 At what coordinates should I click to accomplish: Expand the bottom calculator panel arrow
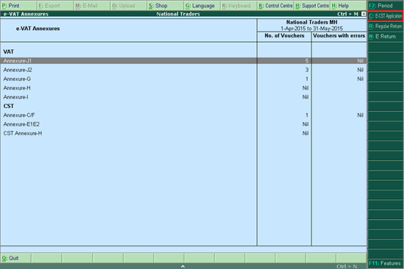click(183, 266)
